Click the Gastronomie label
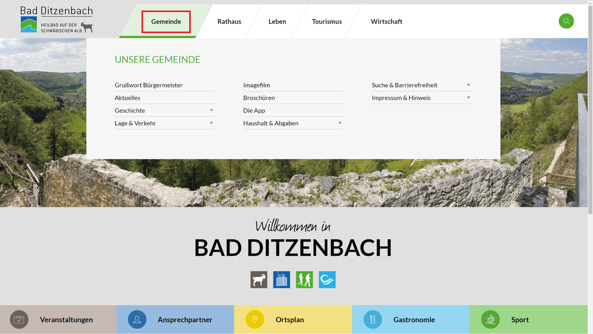Screen dimensions: 593x334 [414, 320]
